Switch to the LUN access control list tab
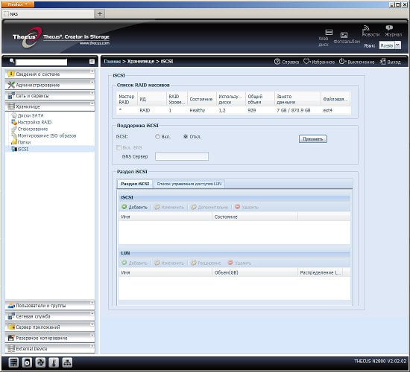This screenshot has width=410, height=372. [189, 184]
